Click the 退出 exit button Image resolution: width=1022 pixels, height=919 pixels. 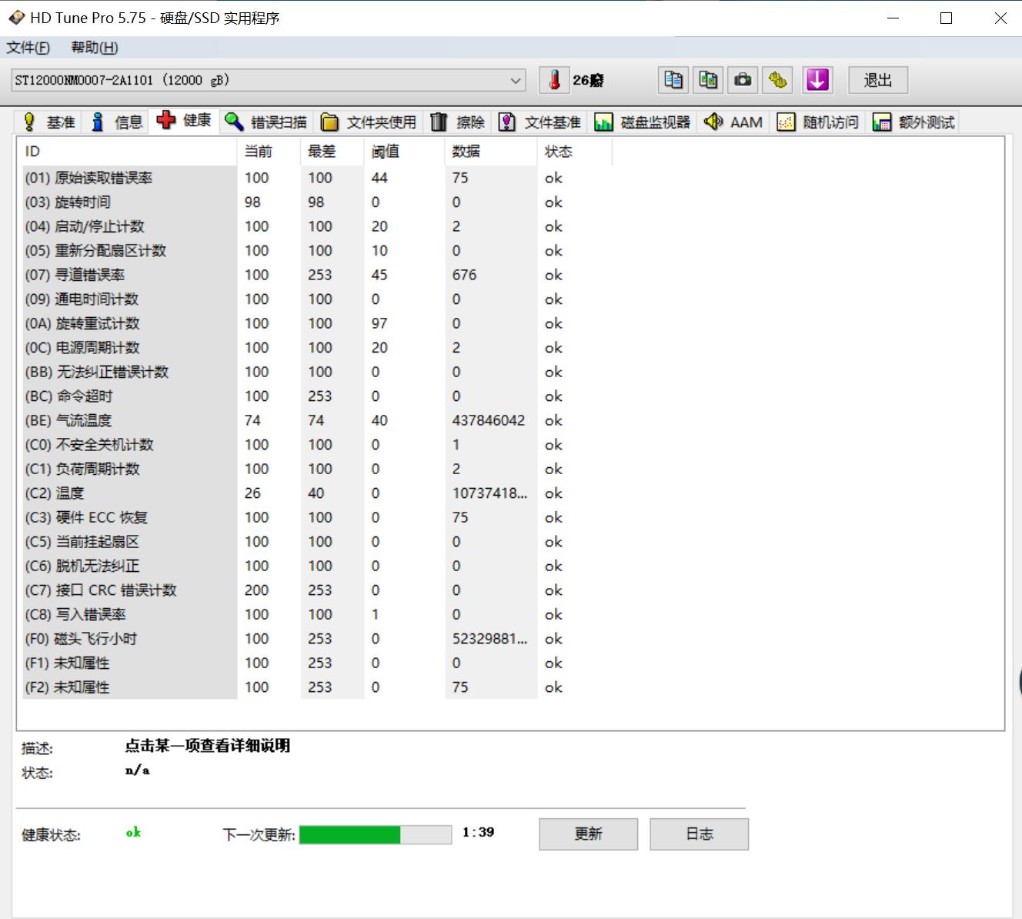tap(877, 79)
